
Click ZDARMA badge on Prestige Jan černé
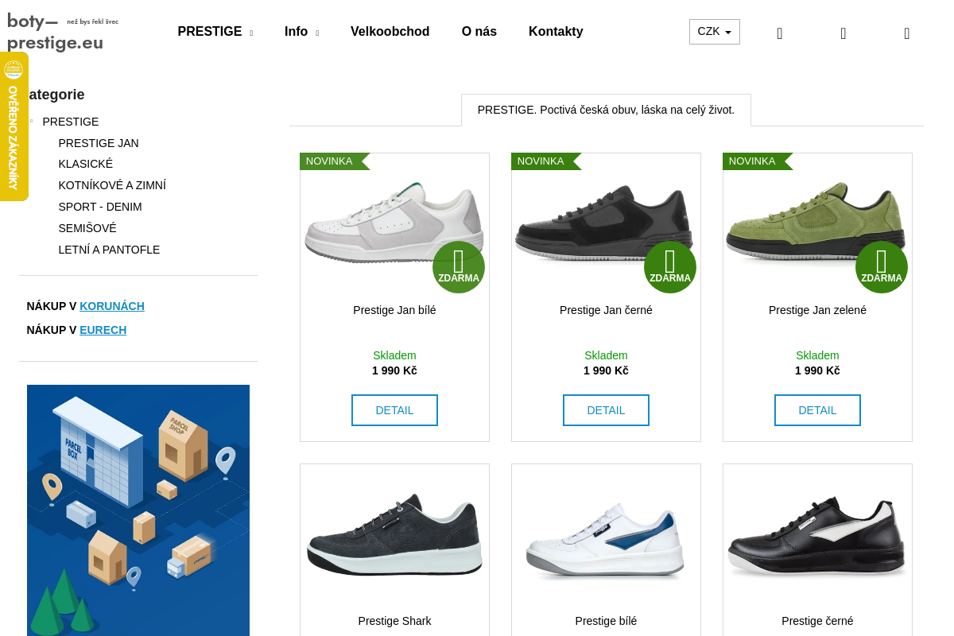[670, 267]
